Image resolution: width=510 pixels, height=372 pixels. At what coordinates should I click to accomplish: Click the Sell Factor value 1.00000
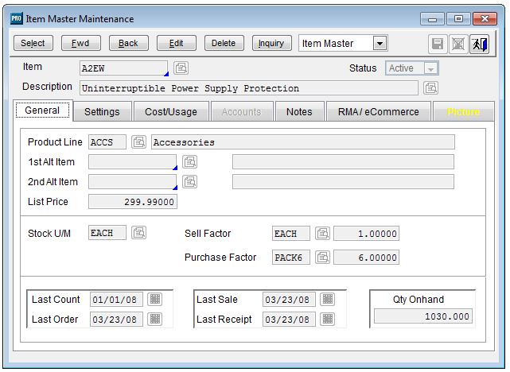coord(367,234)
